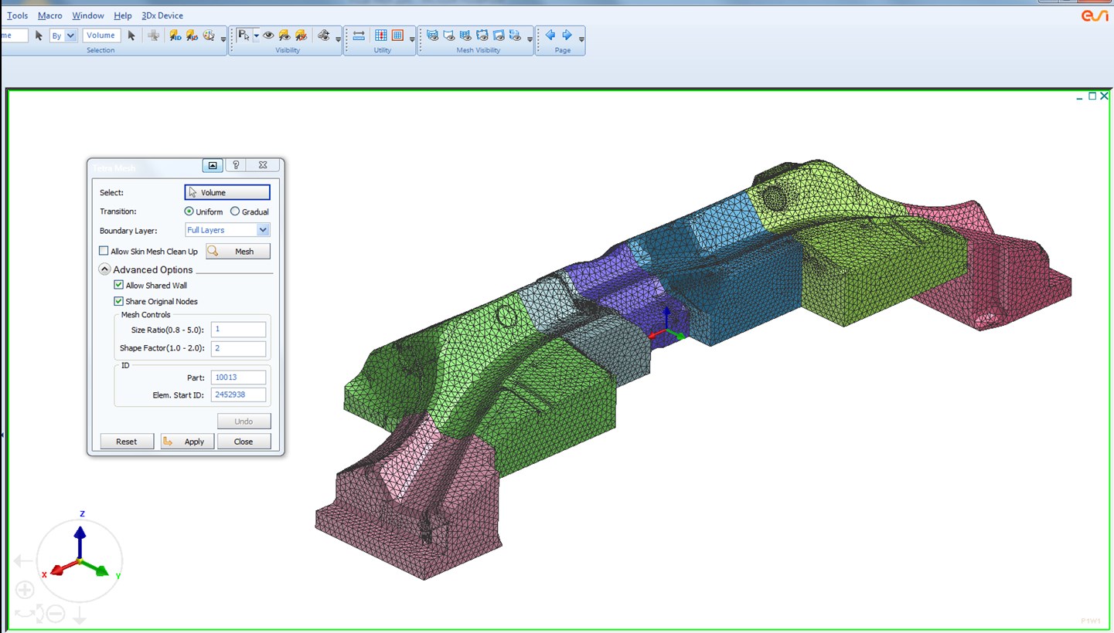Uncheck Allow Shared Wall checkbox

[x=119, y=285]
